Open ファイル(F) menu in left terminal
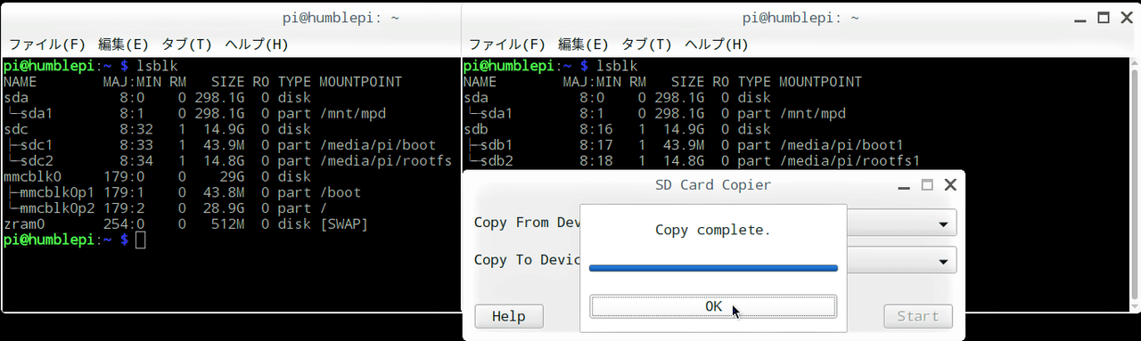Viewport: 1141px width, 341px height. pos(46,44)
